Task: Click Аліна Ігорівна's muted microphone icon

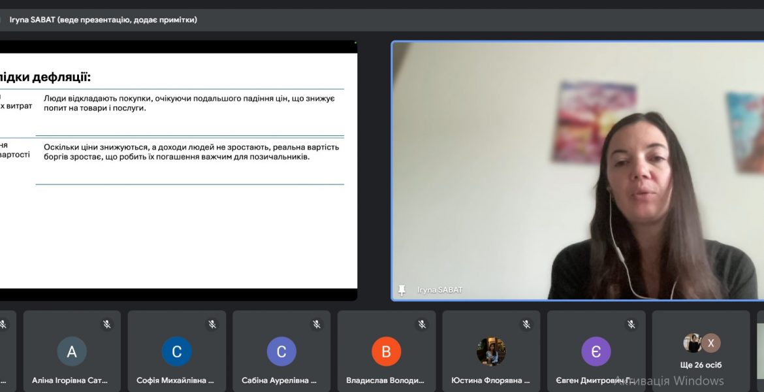Action: click(107, 324)
